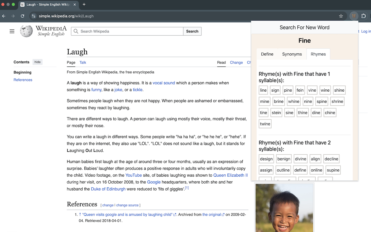Go forward using the browser forward arrow
This screenshot has width=371, height=232.
(x=13, y=16)
